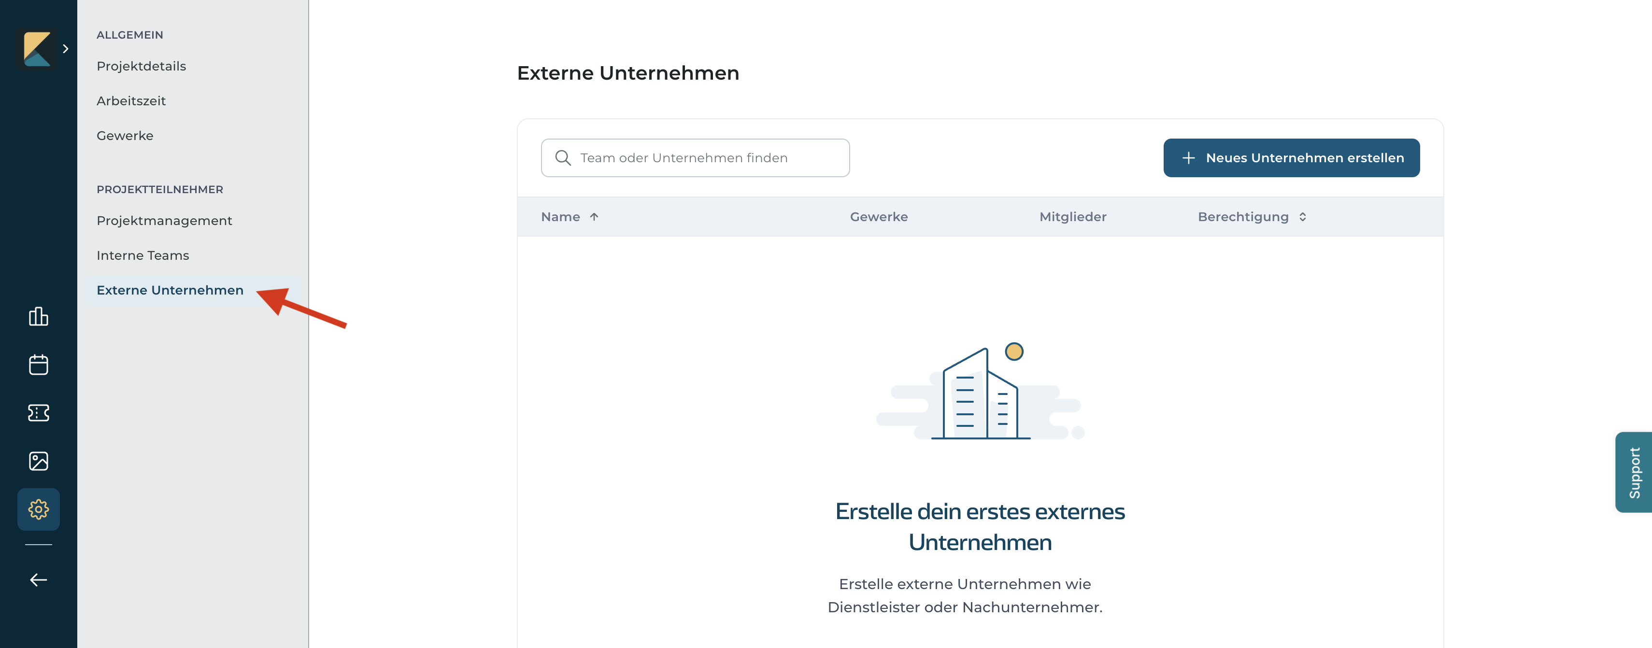The width and height of the screenshot is (1652, 648).
Task: Sort by Name column header
Action: pos(570,217)
